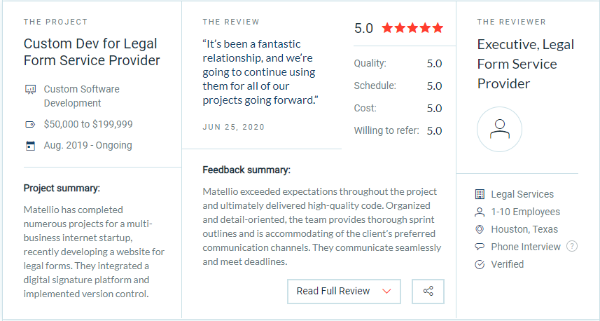Click the reviewer avatar placeholder icon

pos(499,129)
